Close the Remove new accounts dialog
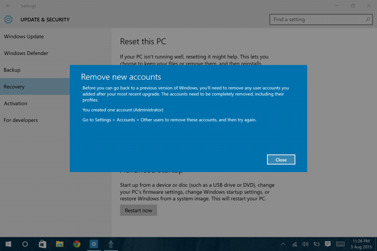 281,160
